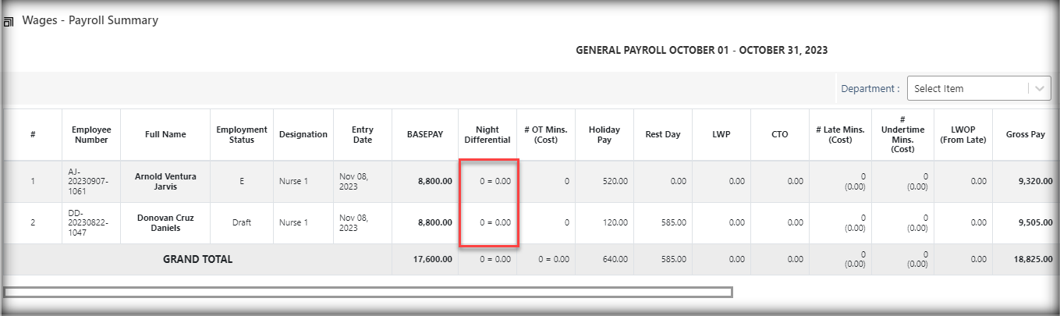Click Donovan's Rest Day value 585.00
The height and width of the screenshot is (316, 1060).
671,222
